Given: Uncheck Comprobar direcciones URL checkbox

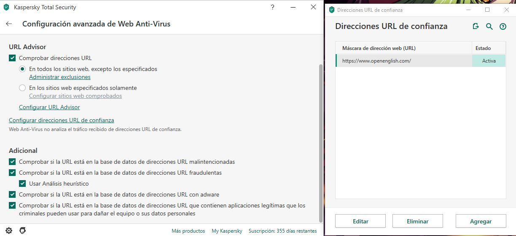Looking at the screenshot, I should tap(12, 58).
